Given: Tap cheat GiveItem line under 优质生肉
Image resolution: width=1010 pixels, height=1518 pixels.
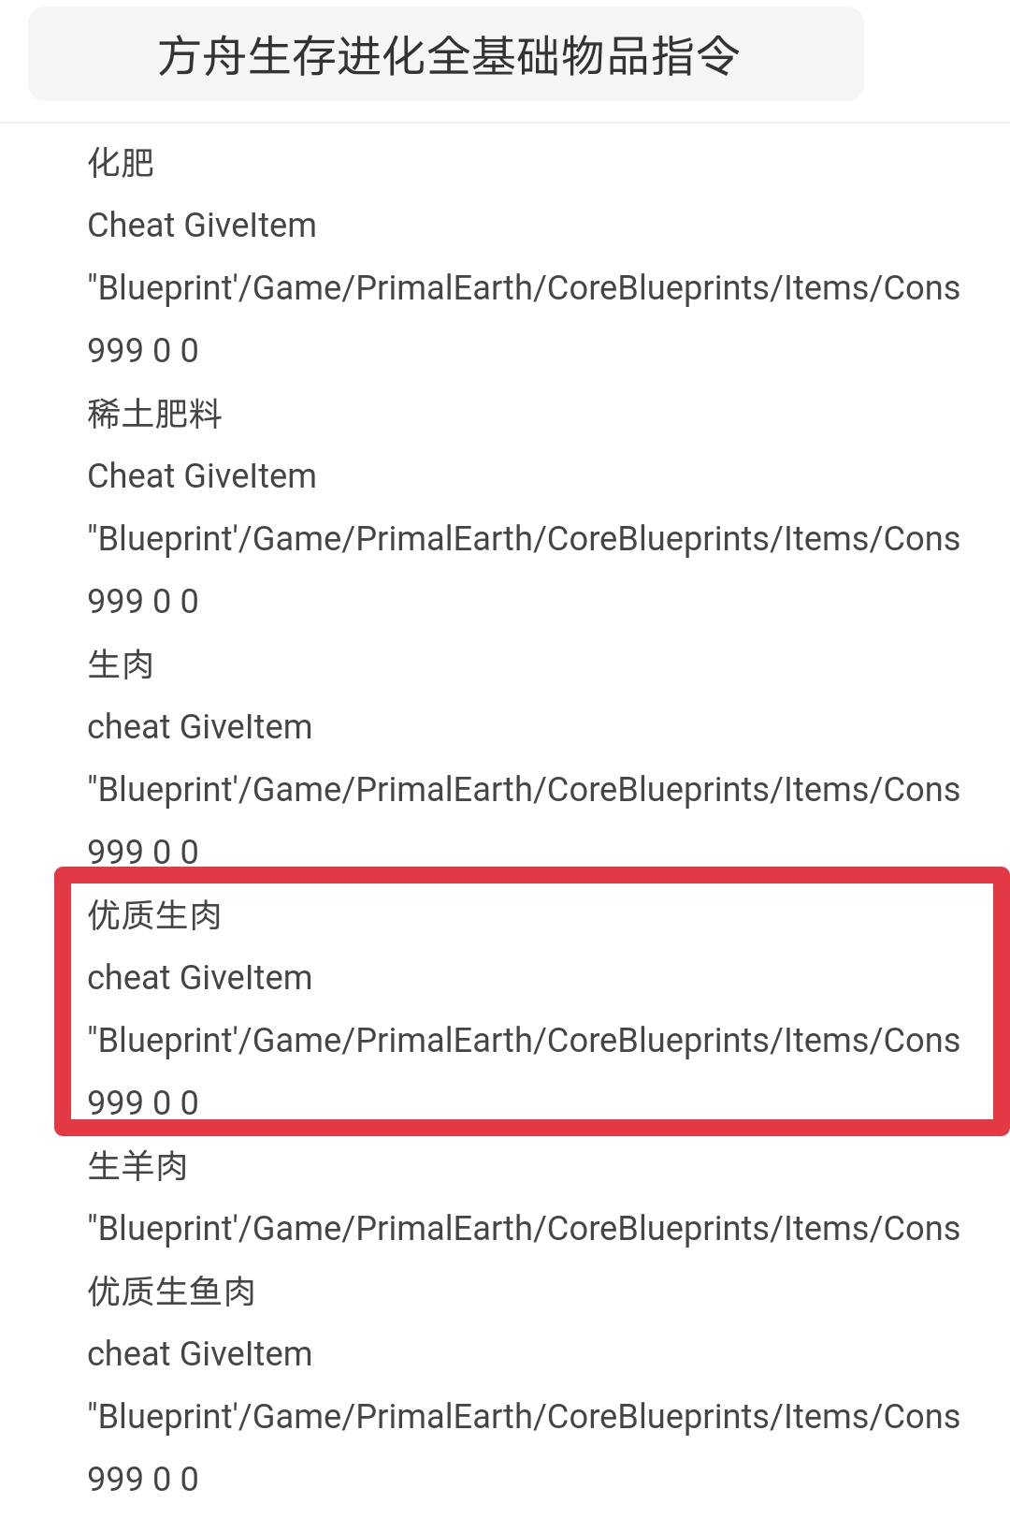Looking at the screenshot, I should click(x=200, y=978).
